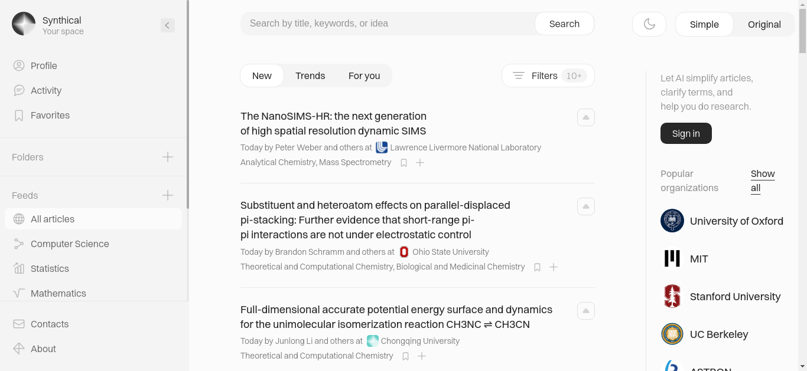Show all popular organizations
The image size is (807, 371).
pyautogui.click(x=763, y=181)
